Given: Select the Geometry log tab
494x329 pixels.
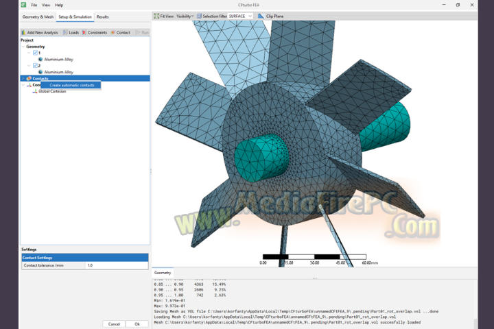Looking at the screenshot, I should [163, 273].
